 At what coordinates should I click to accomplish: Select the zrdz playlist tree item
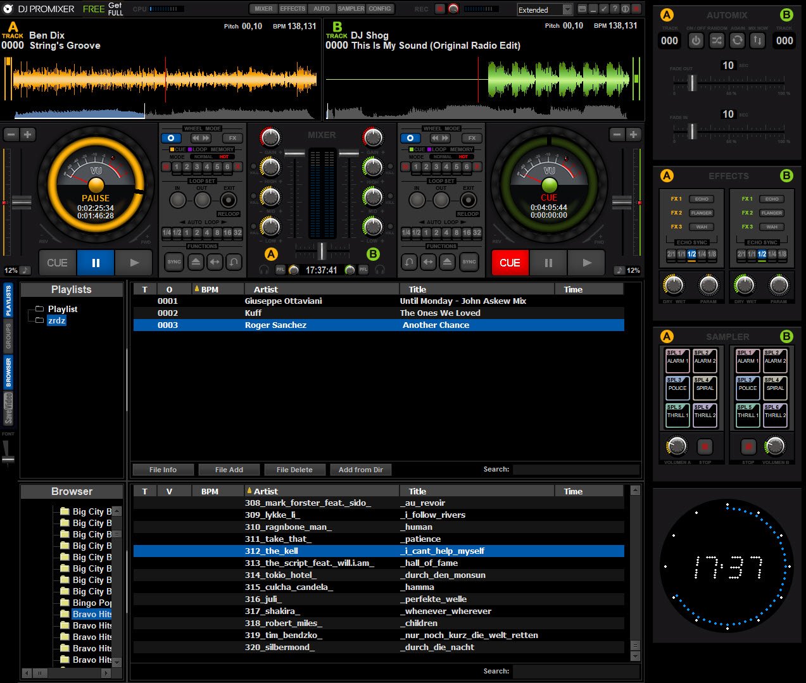pyautogui.click(x=56, y=320)
